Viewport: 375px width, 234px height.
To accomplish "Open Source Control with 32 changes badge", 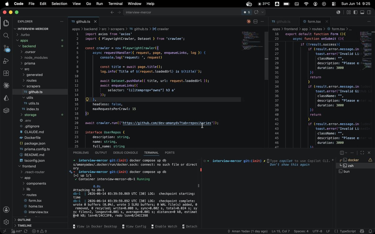I will tap(6, 48).
